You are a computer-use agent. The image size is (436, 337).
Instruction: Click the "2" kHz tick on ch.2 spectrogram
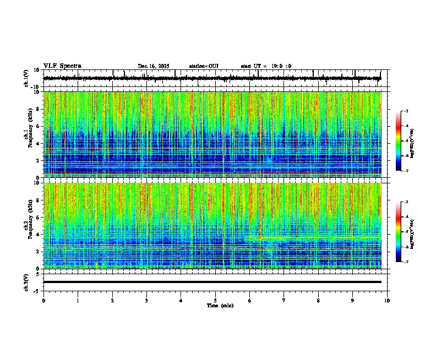point(38,252)
